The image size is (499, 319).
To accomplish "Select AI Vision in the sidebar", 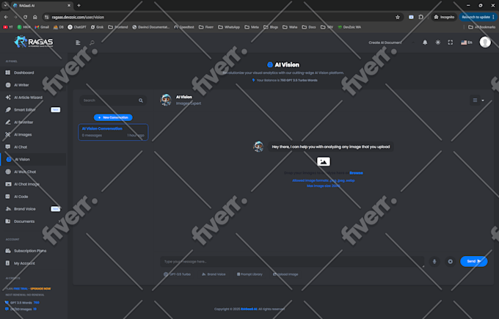I will pyautogui.click(x=22, y=159).
